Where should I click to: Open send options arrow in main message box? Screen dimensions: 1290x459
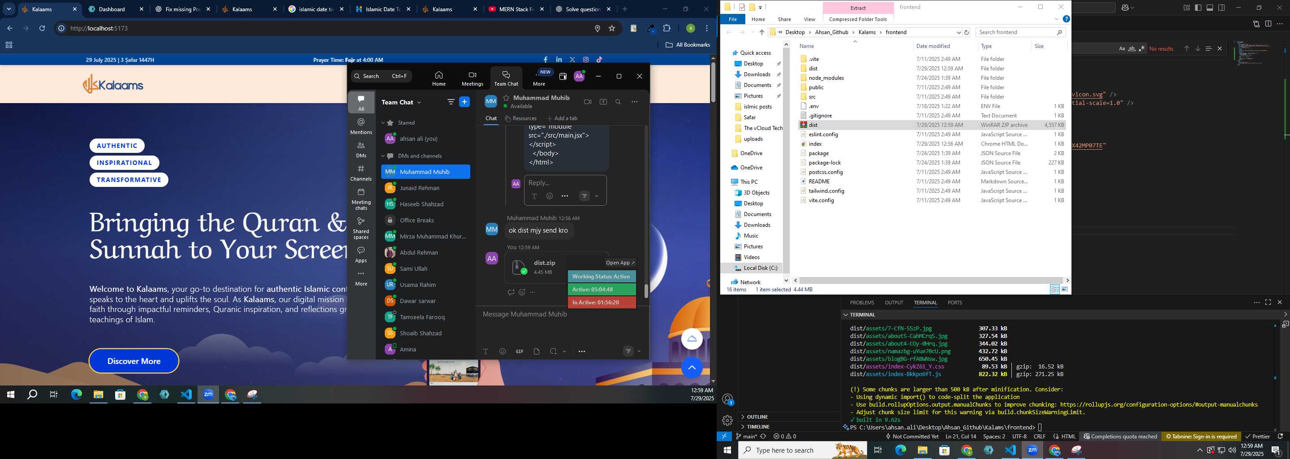[x=640, y=351]
